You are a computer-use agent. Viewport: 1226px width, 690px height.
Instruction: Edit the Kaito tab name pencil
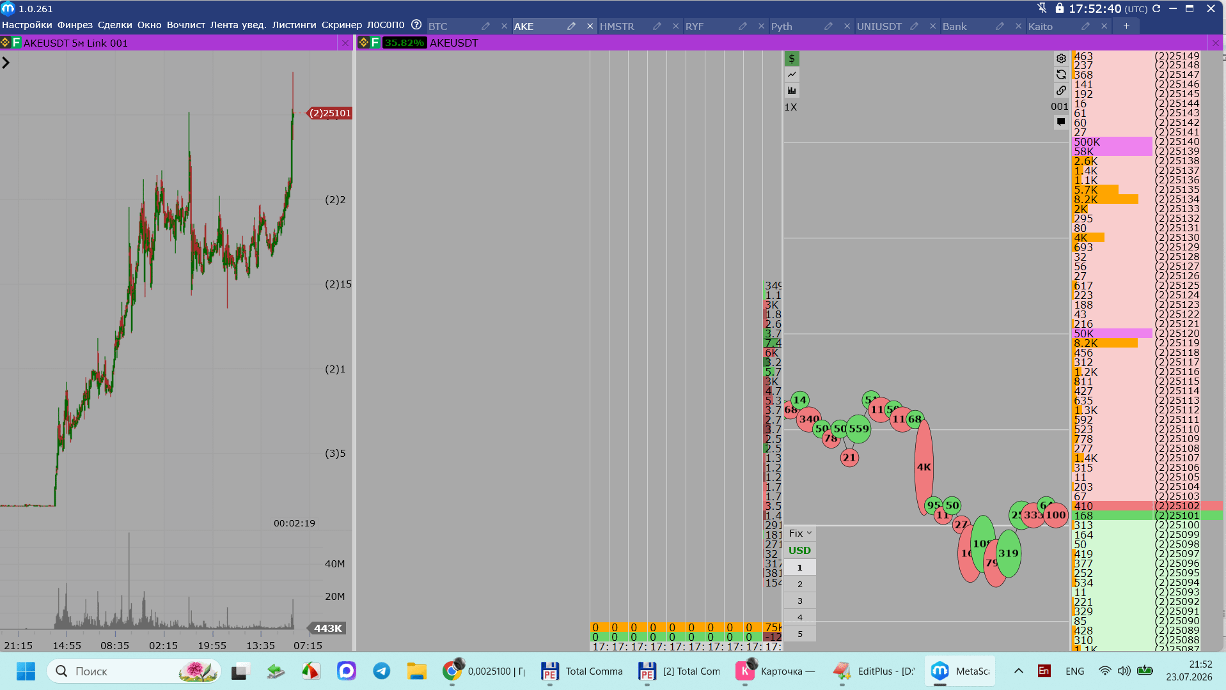click(1085, 26)
